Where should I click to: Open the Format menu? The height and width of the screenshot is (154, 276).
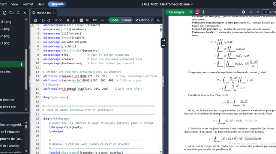(x=28, y=4)
